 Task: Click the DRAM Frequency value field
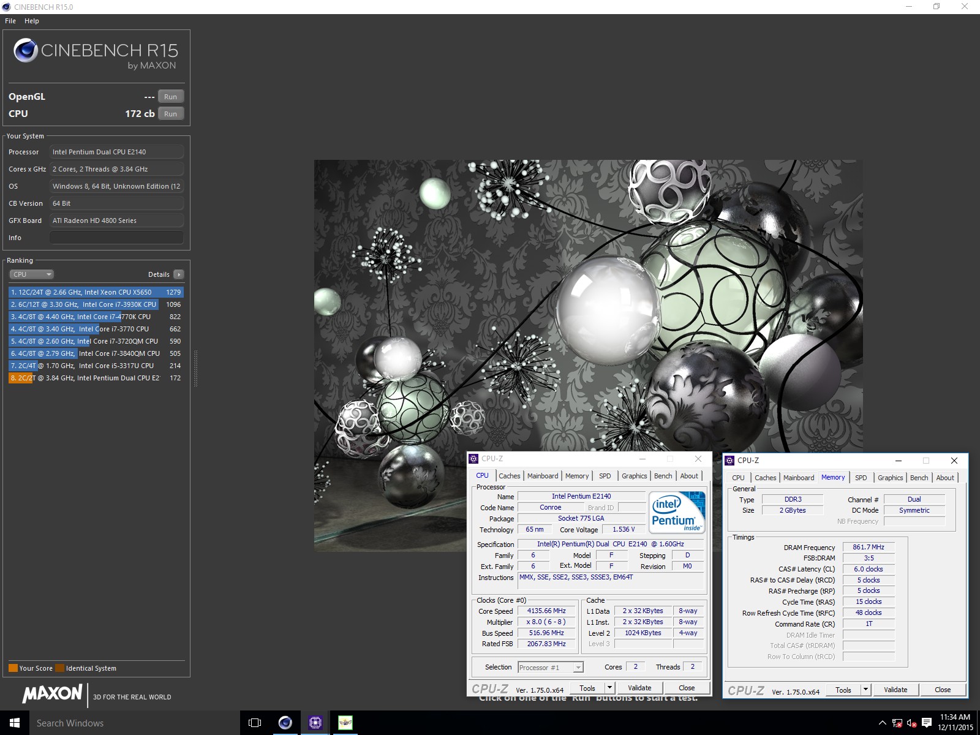(869, 548)
